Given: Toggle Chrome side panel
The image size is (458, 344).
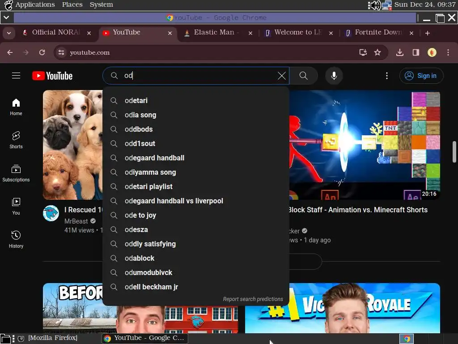Looking at the screenshot, I should (416, 52).
